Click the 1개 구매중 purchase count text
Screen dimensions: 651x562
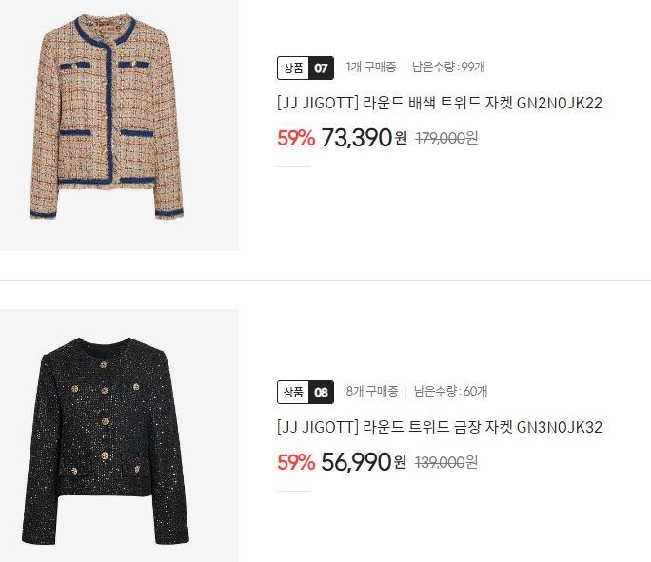pos(371,67)
